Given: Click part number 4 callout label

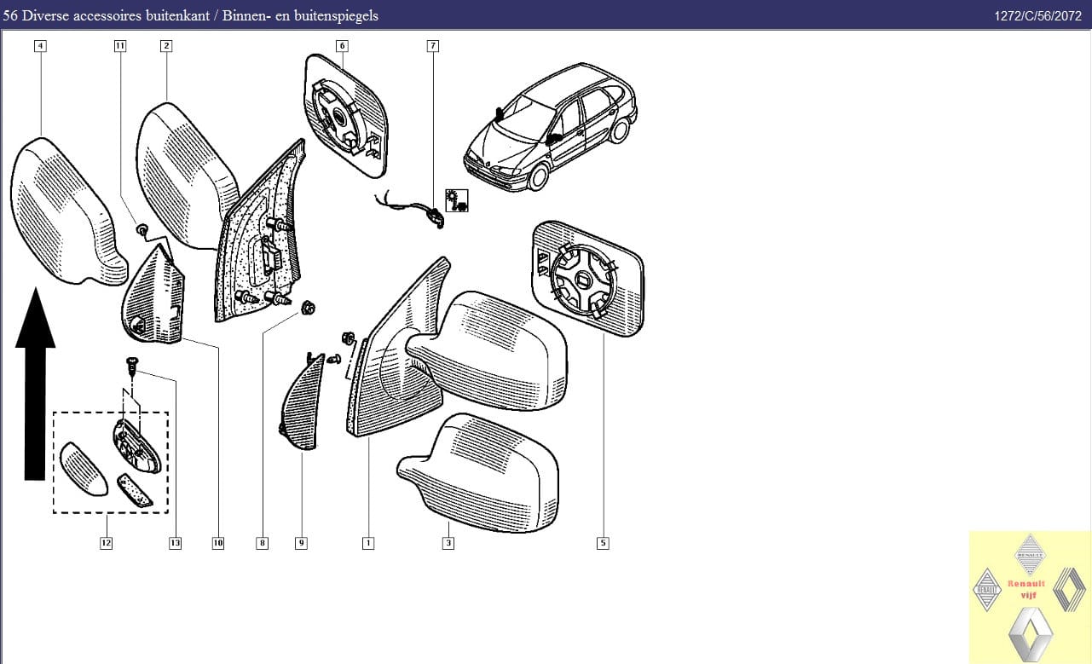Looking at the screenshot, I should tap(40, 46).
